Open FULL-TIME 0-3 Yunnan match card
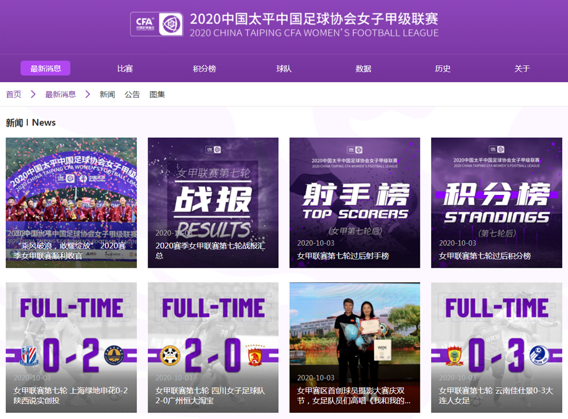Viewport: 568px width, 419px height. 496,348
